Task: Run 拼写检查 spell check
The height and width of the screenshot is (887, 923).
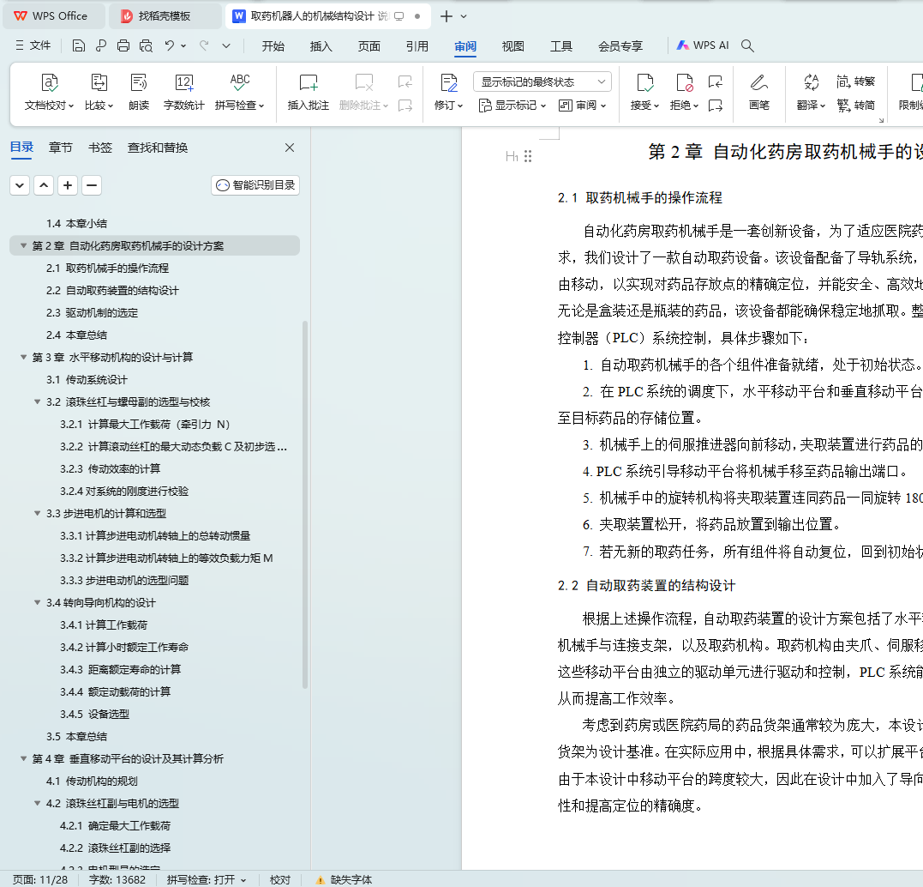Action: [x=240, y=92]
